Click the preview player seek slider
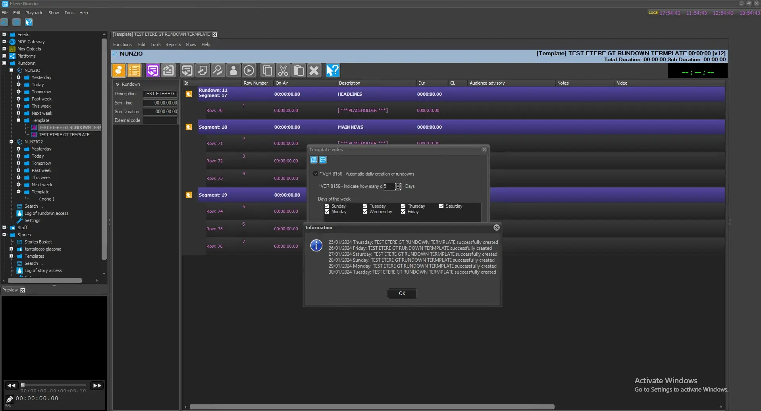 pyautogui.click(x=54, y=385)
